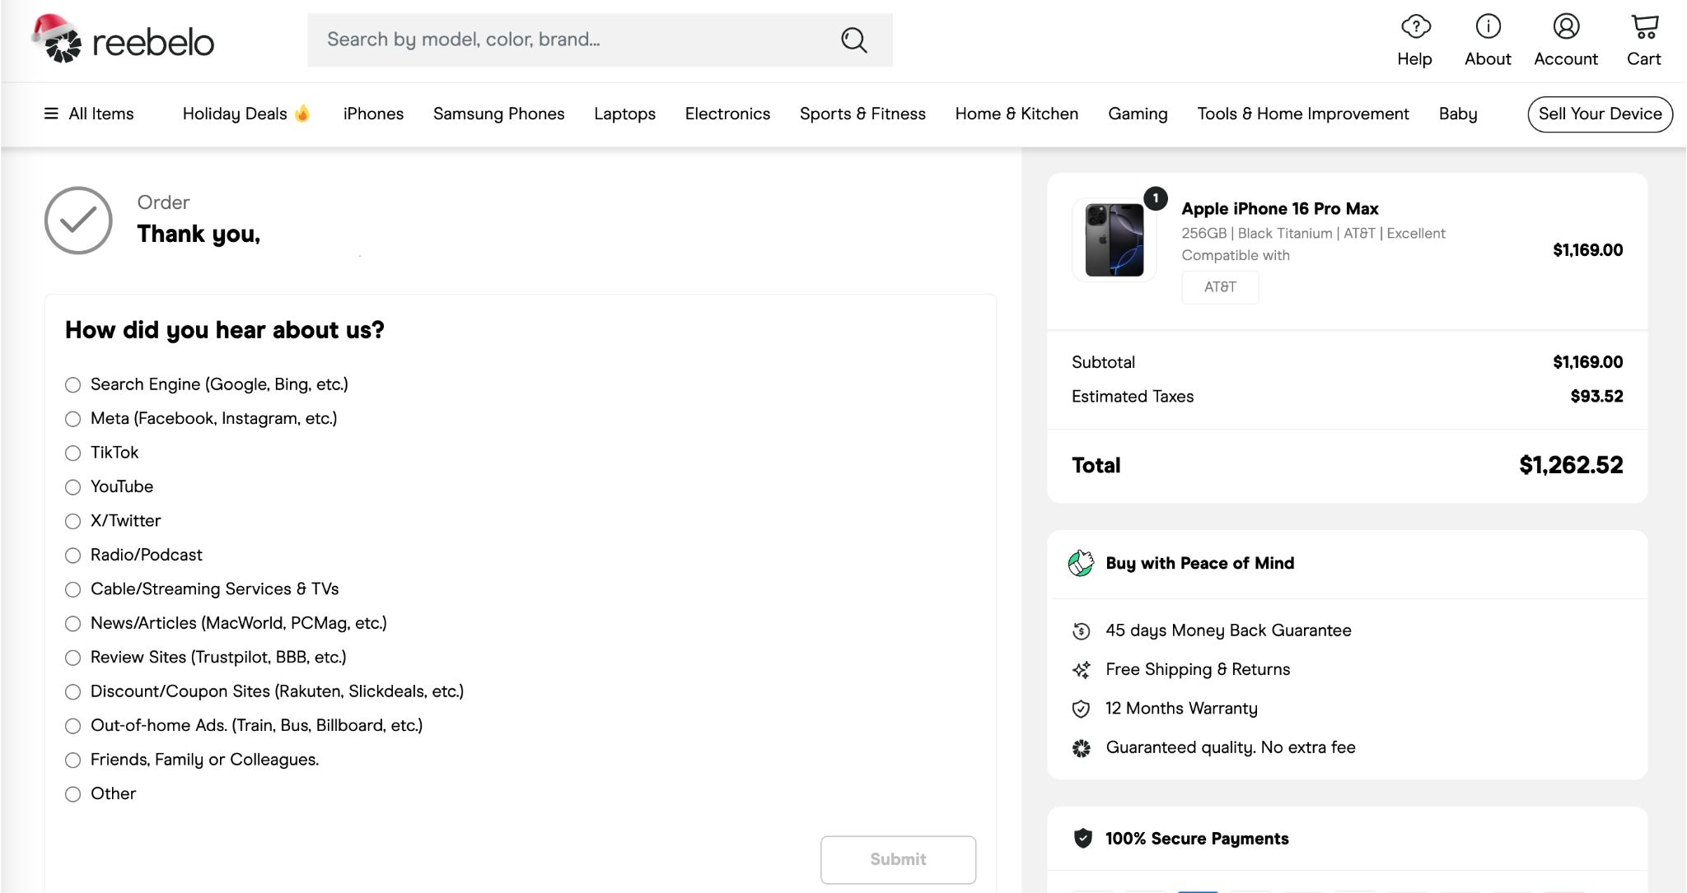
Task: Open Home & Kitchen category
Action: [x=1016, y=114]
